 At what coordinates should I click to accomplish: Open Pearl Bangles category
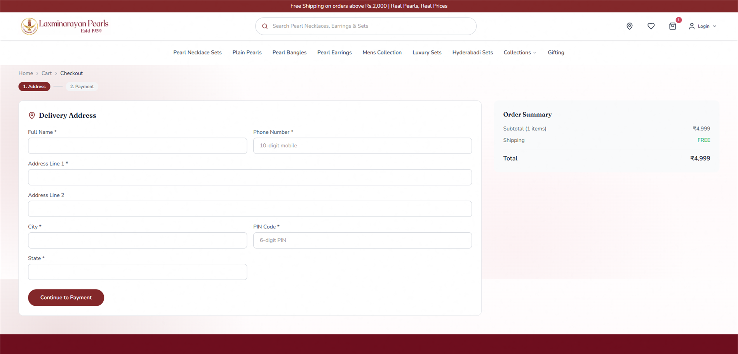(289, 52)
